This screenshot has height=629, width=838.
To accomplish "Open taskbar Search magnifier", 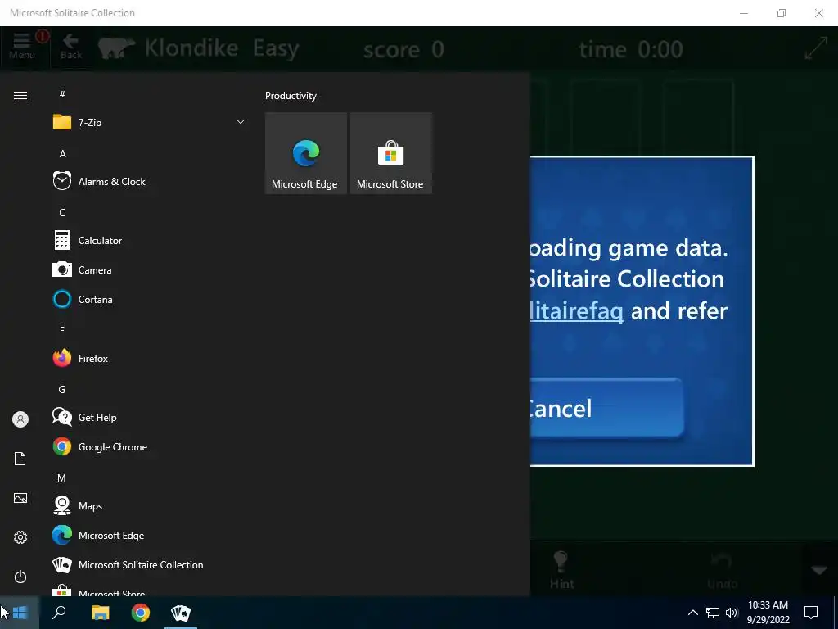I will tap(59, 613).
